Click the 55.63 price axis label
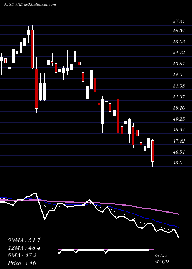The height and width of the screenshot is (269, 192). click(179, 42)
